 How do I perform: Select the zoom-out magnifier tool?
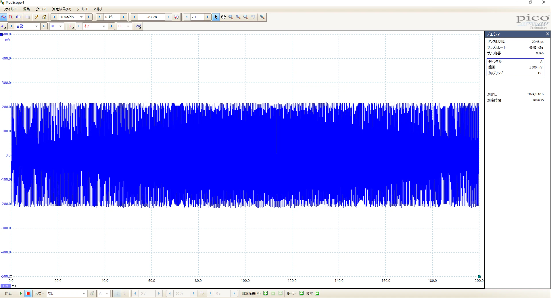pyautogui.click(x=246, y=17)
